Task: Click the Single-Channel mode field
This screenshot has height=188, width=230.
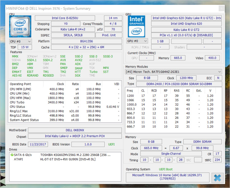Action: tap(171, 154)
